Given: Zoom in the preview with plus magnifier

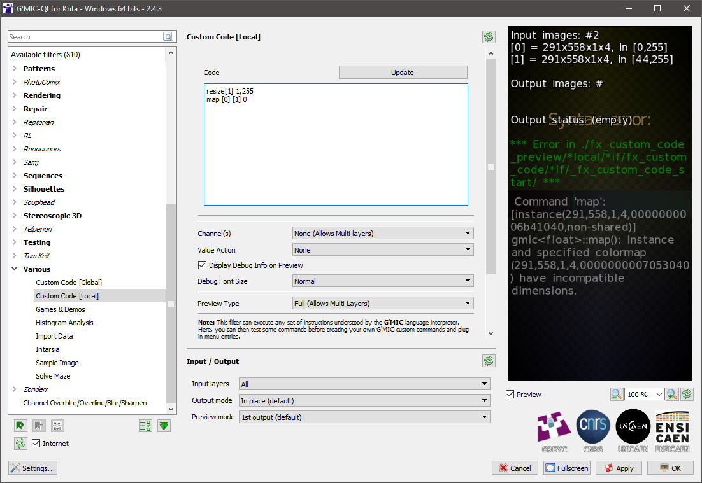Looking at the screenshot, I should (x=671, y=394).
